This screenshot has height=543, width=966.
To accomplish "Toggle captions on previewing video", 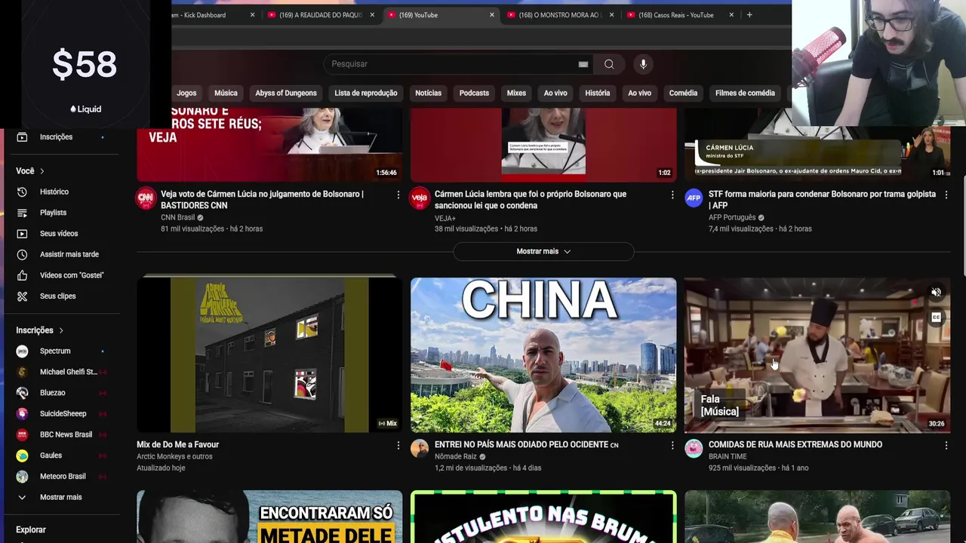I will tap(936, 318).
